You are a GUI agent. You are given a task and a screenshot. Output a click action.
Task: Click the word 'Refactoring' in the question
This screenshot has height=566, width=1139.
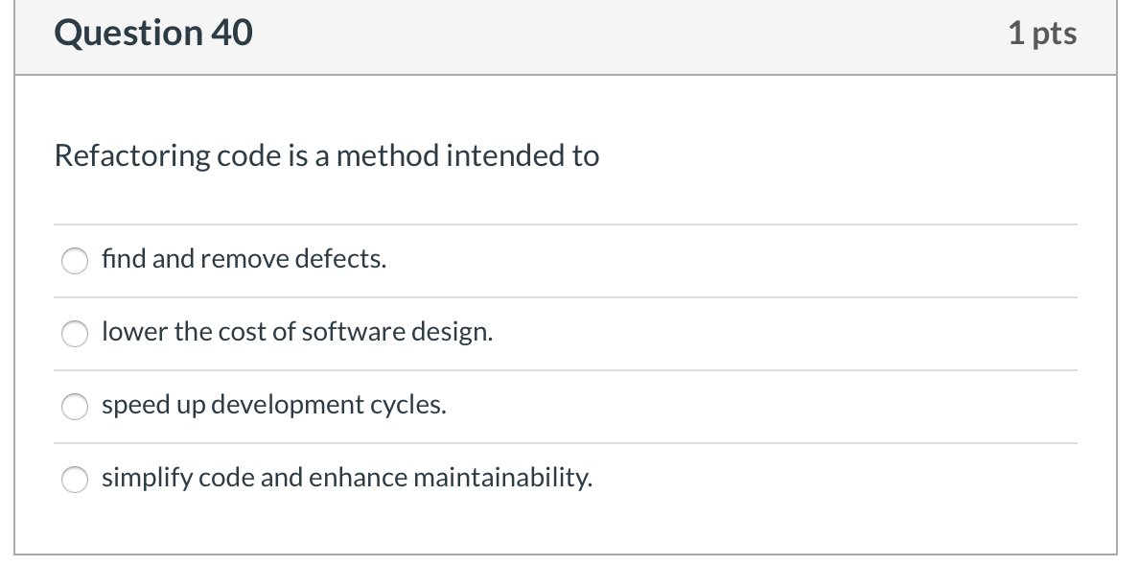(132, 156)
